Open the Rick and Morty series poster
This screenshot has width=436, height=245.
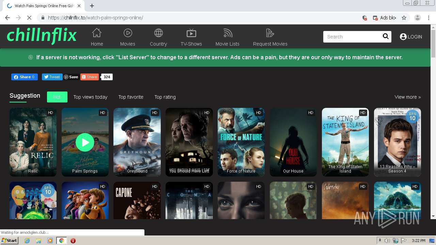coord(33,200)
